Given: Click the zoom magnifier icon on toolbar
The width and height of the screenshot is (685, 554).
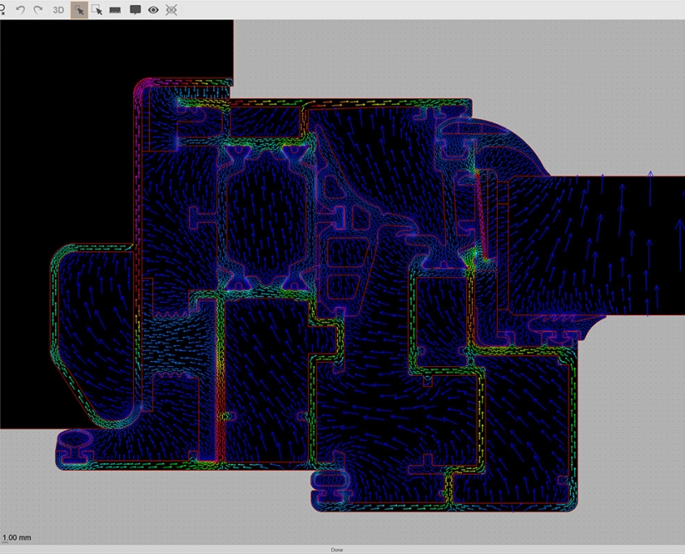Looking at the screenshot, I should pyautogui.click(x=5, y=11).
